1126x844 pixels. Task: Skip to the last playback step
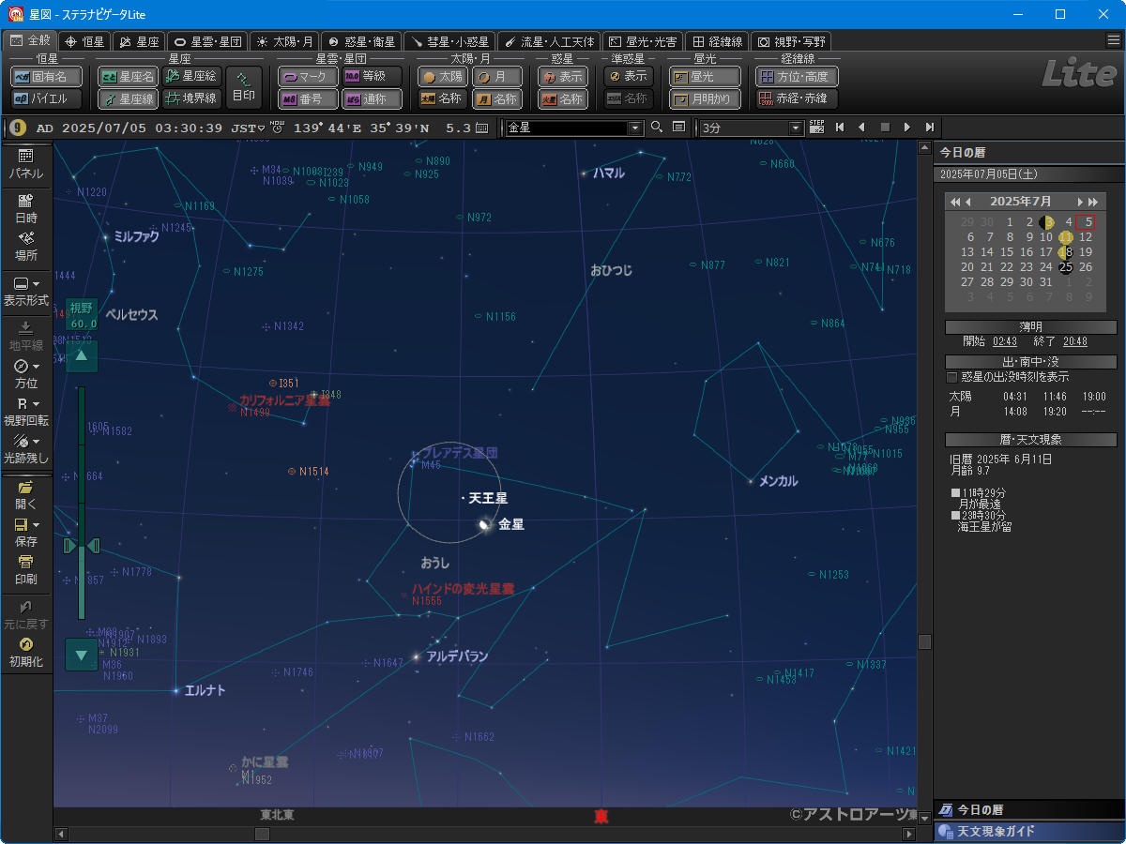point(929,128)
